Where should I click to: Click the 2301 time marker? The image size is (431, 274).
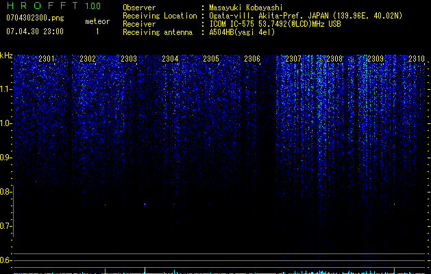pos(47,59)
